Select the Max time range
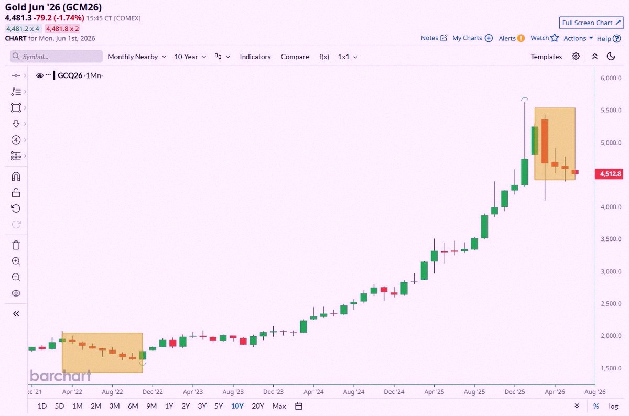Image resolution: width=629 pixels, height=416 pixels. point(279,406)
